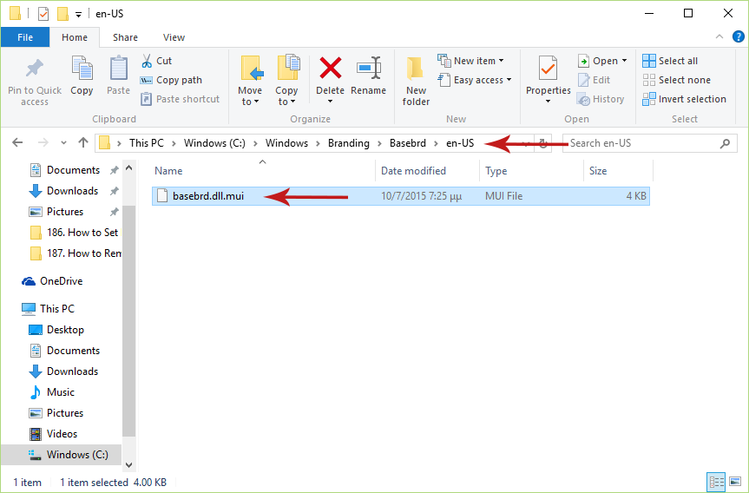Select the basebrd.dll.mui file
Screen dimensions: 749x493
pyautogui.click(x=401, y=196)
